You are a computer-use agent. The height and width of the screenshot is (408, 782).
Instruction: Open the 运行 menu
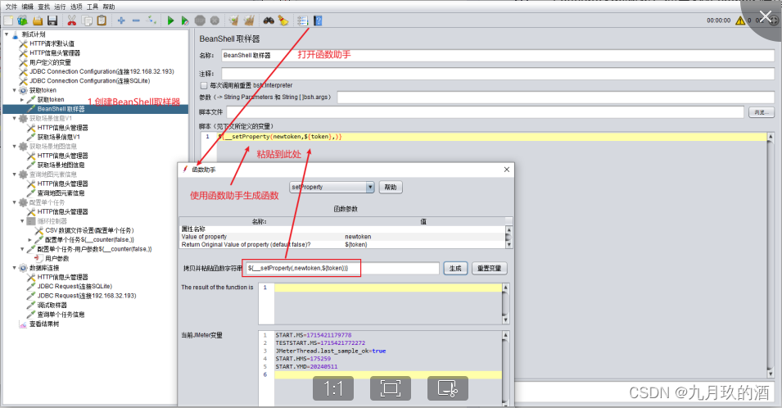[60, 7]
